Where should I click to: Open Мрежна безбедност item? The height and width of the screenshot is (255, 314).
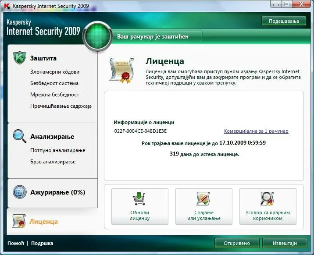click(54, 95)
